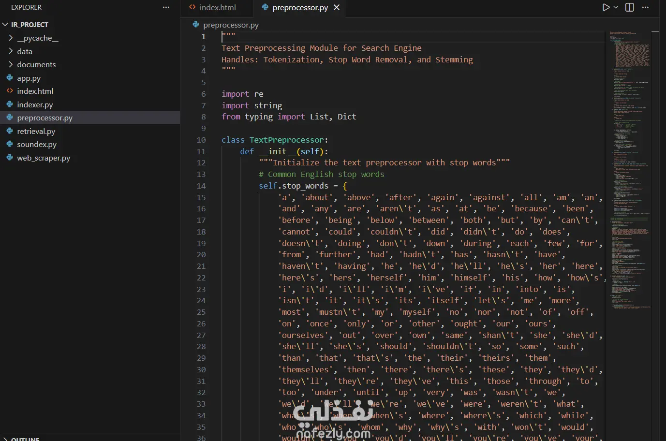This screenshot has width=666, height=441.
Task: Switch to the index.html editor tab
Action: tap(217, 7)
